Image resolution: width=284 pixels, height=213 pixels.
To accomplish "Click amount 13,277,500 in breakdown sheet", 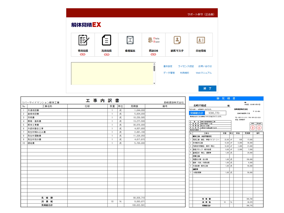I will (139, 121).
